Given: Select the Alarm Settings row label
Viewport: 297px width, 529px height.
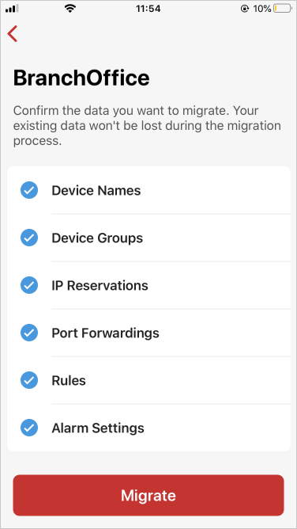Looking at the screenshot, I should (98, 428).
